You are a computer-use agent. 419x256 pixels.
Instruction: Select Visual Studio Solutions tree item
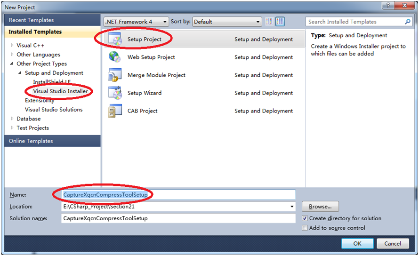(x=54, y=110)
